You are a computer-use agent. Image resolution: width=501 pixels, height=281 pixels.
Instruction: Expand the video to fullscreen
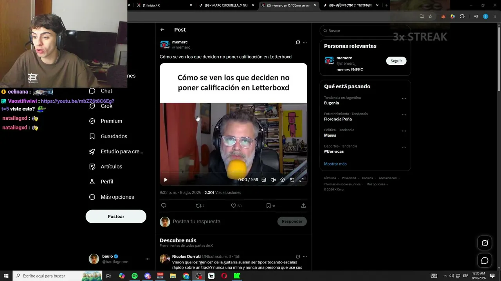pyautogui.click(x=301, y=180)
